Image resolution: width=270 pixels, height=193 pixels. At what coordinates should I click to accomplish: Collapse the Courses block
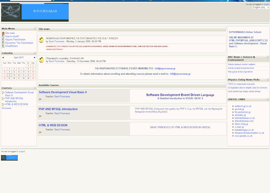[35, 88]
